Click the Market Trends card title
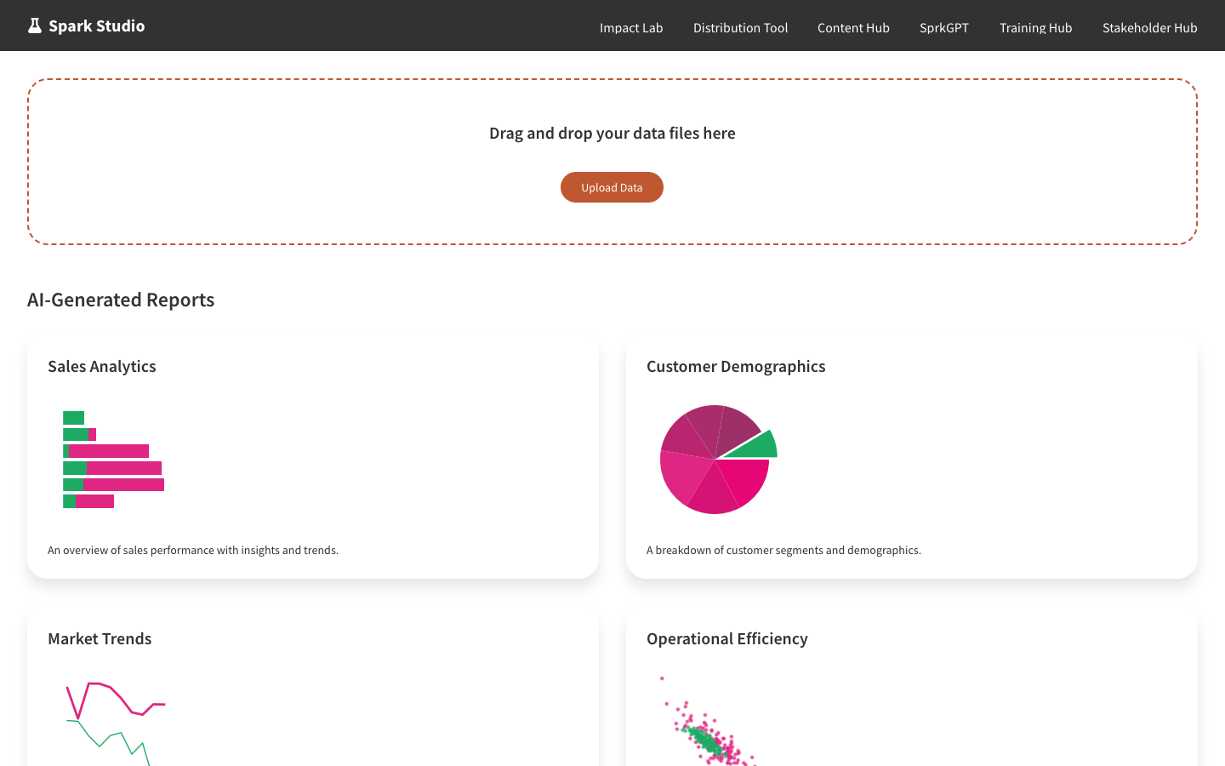1225x766 pixels. [100, 638]
